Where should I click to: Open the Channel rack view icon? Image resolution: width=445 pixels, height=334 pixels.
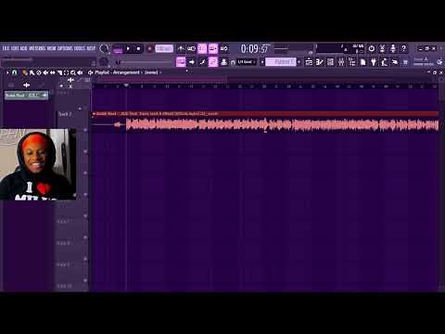[x=330, y=62]
